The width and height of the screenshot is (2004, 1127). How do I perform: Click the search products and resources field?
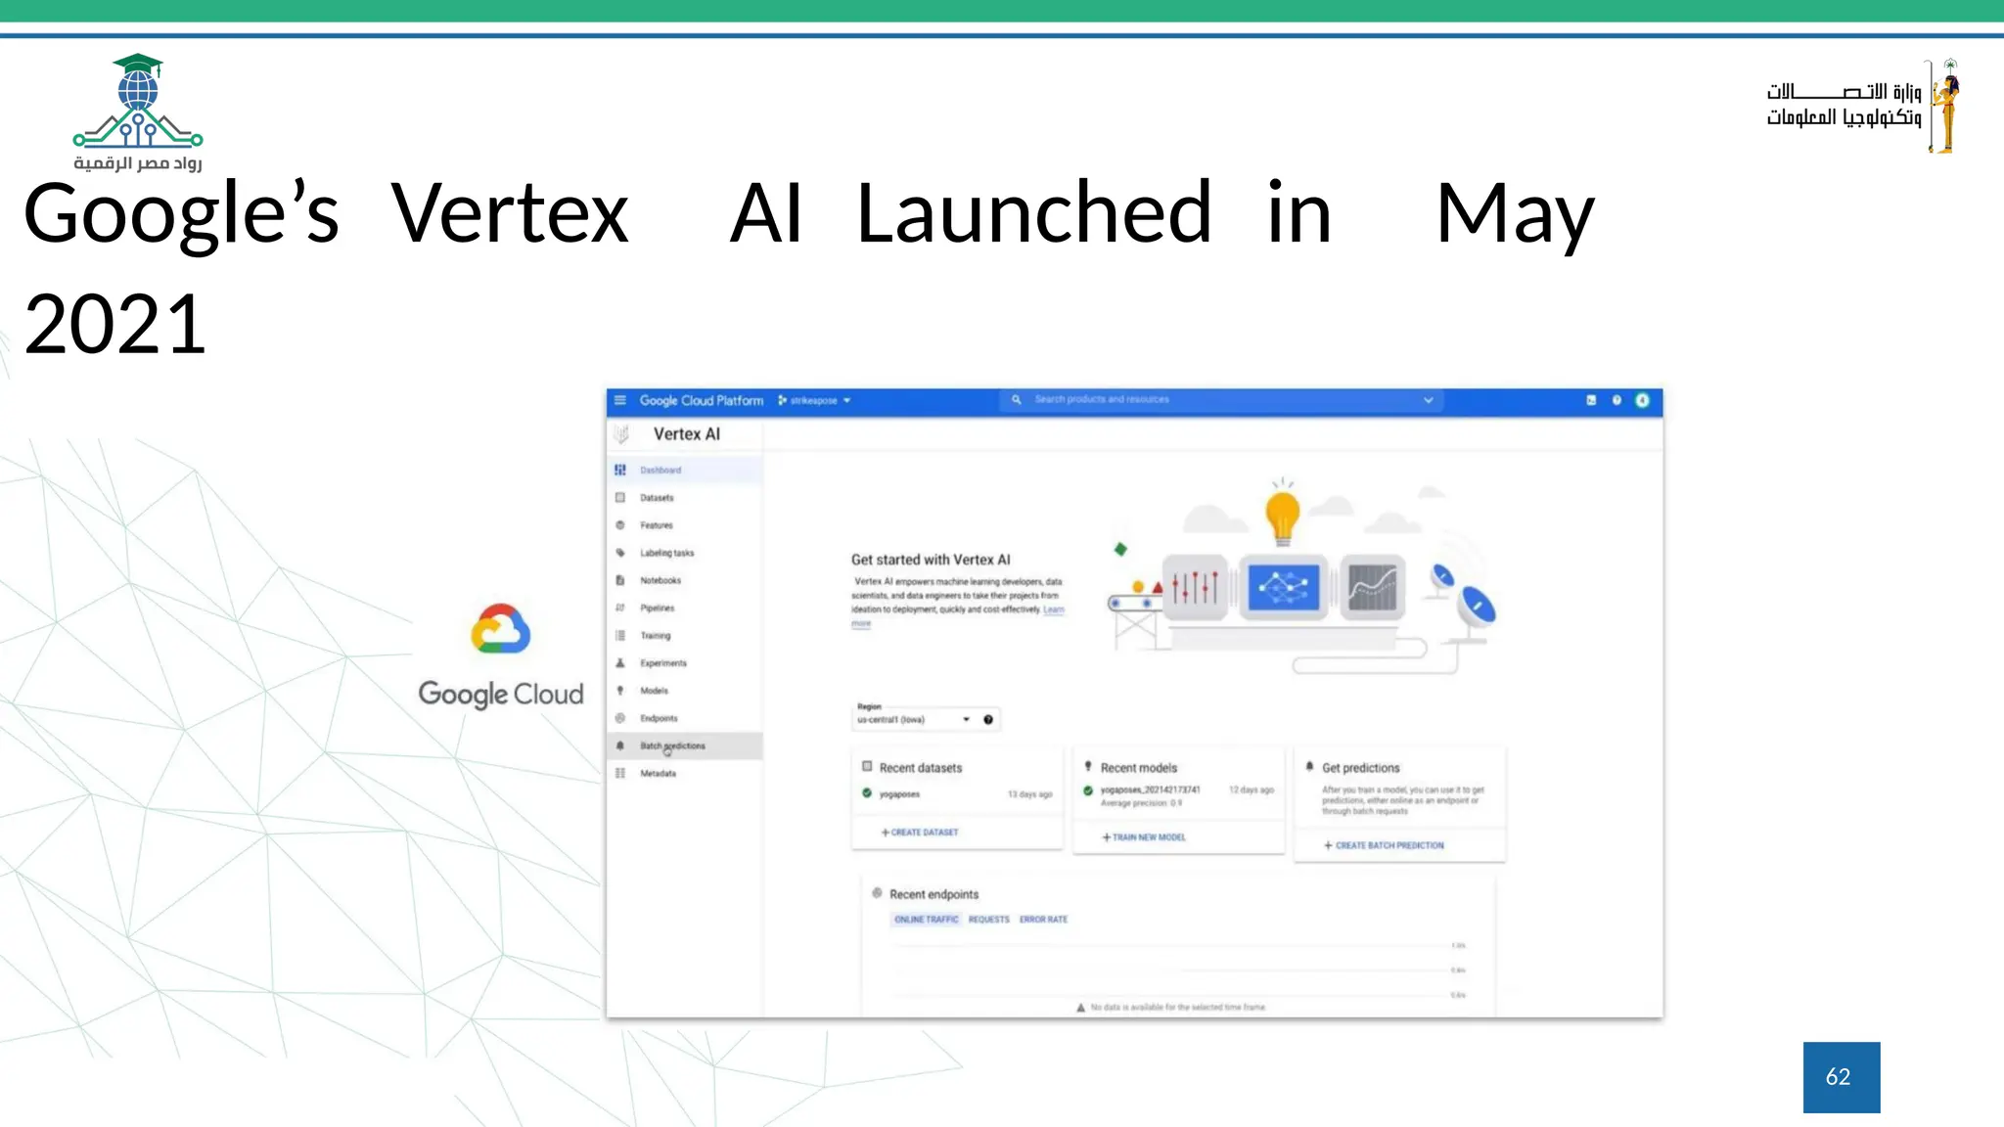pos(1221,399)
